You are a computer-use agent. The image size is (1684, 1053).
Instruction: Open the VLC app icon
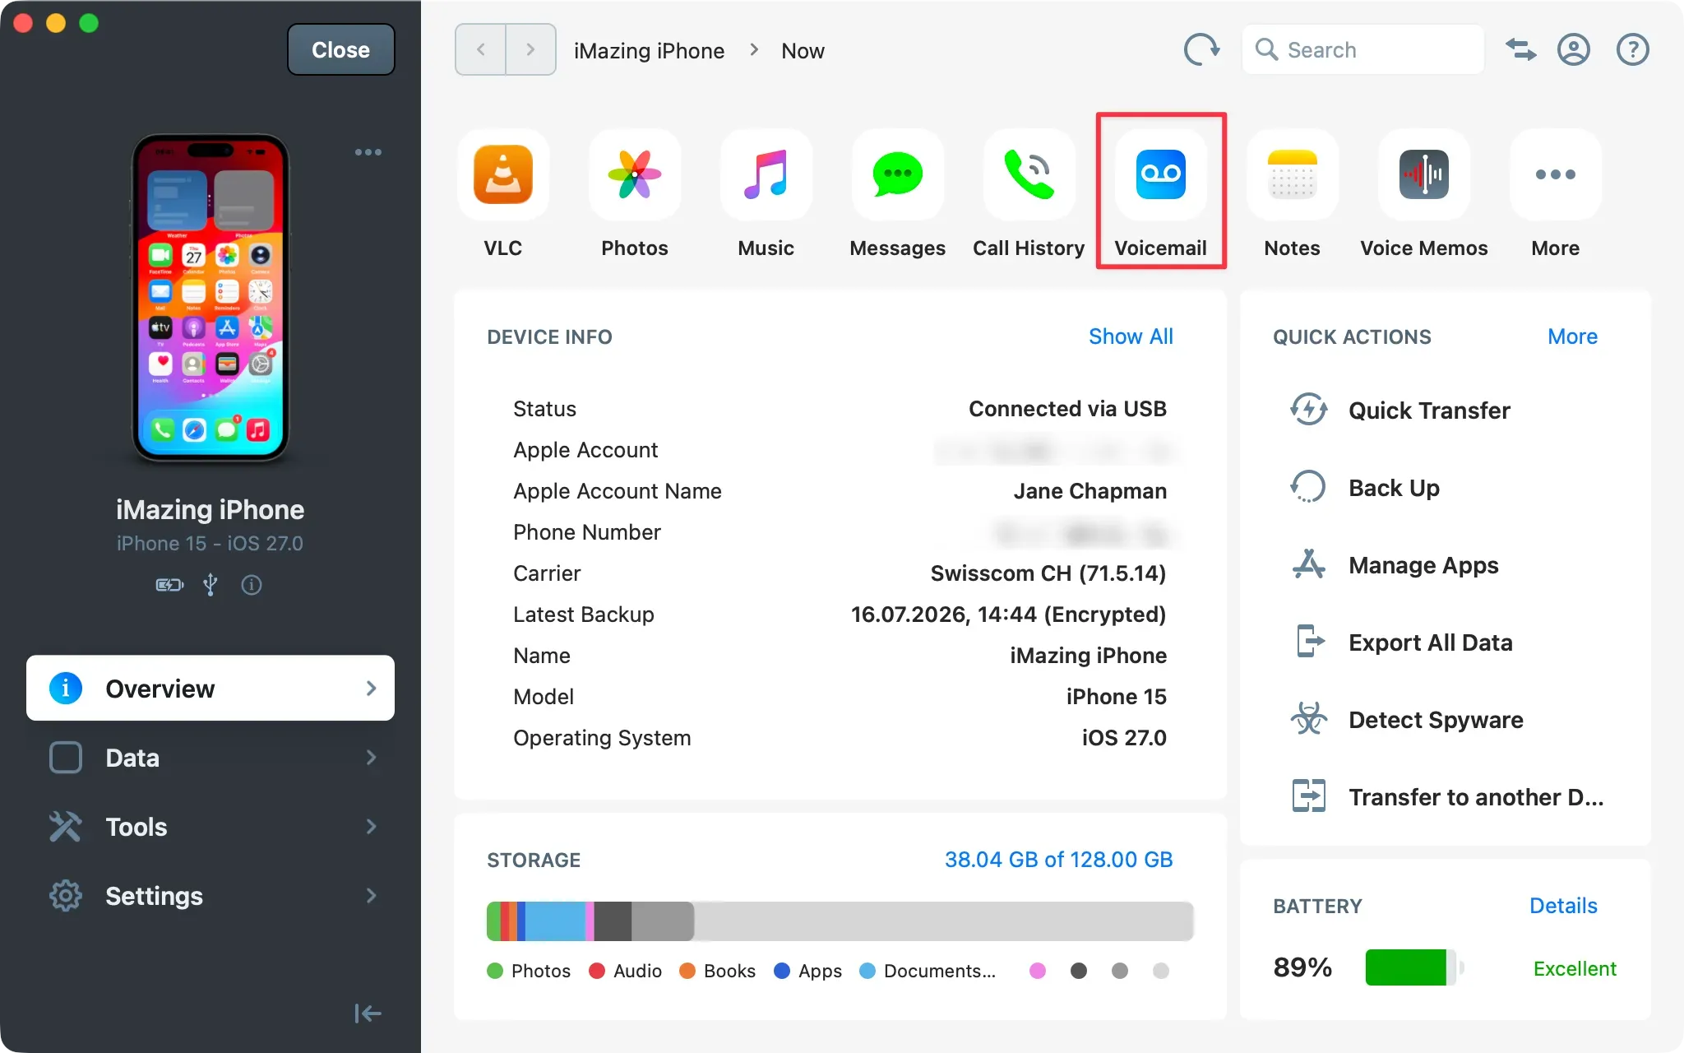tap(503, 174)
